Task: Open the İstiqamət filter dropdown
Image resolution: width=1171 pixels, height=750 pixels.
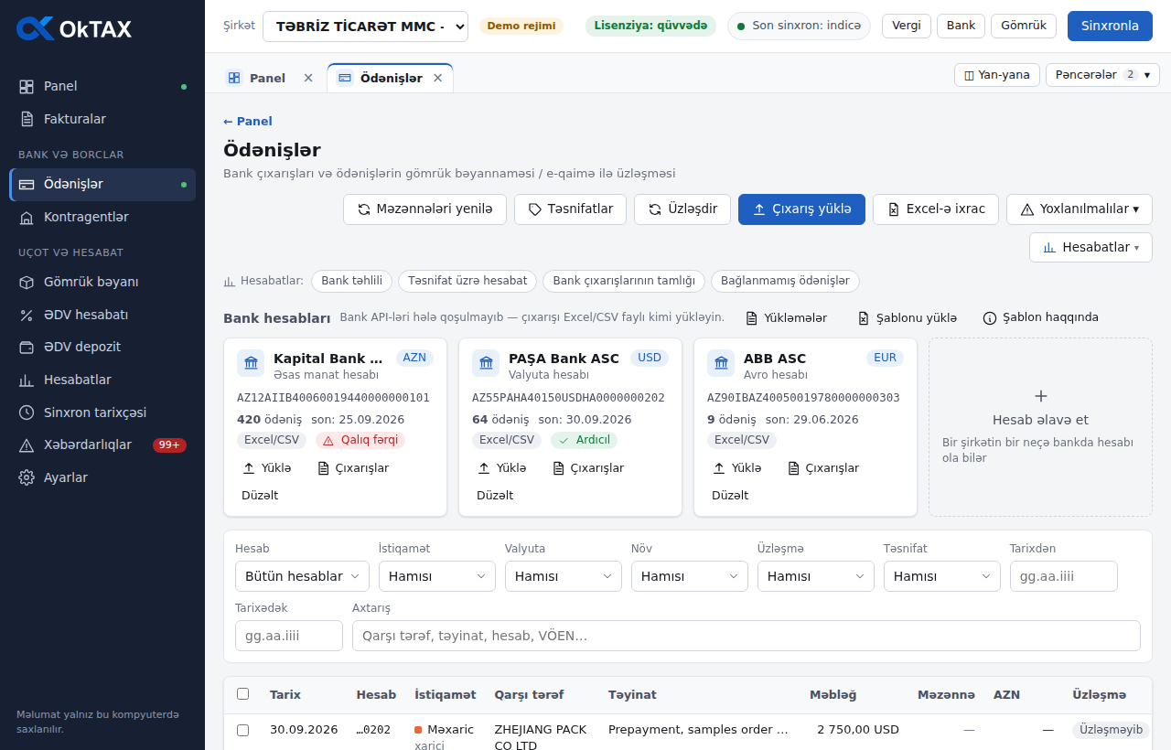Action: pos(436,576)
